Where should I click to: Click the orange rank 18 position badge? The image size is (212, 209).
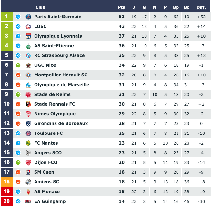(x=7, y=182)
